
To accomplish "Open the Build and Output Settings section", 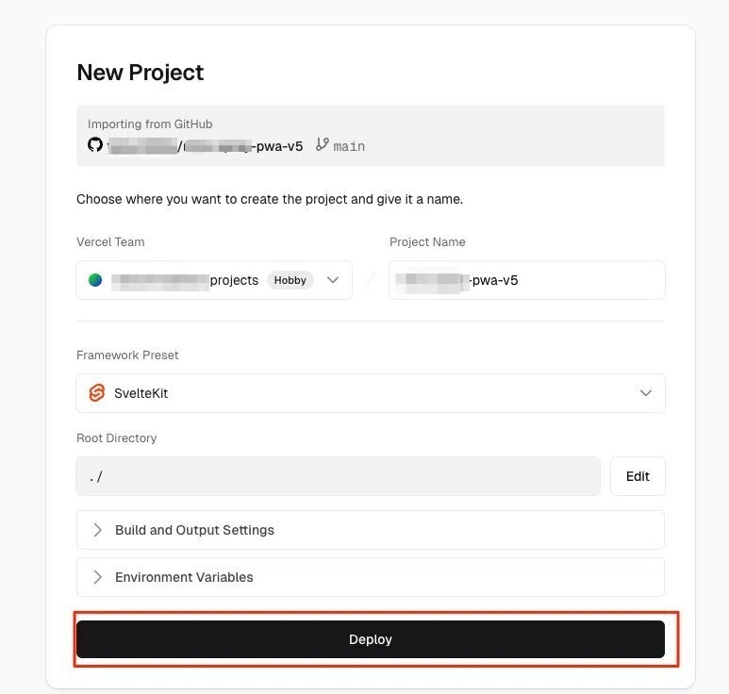I will 370,529.
